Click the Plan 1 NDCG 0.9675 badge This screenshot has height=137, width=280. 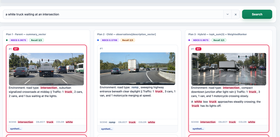click(19, 40)
